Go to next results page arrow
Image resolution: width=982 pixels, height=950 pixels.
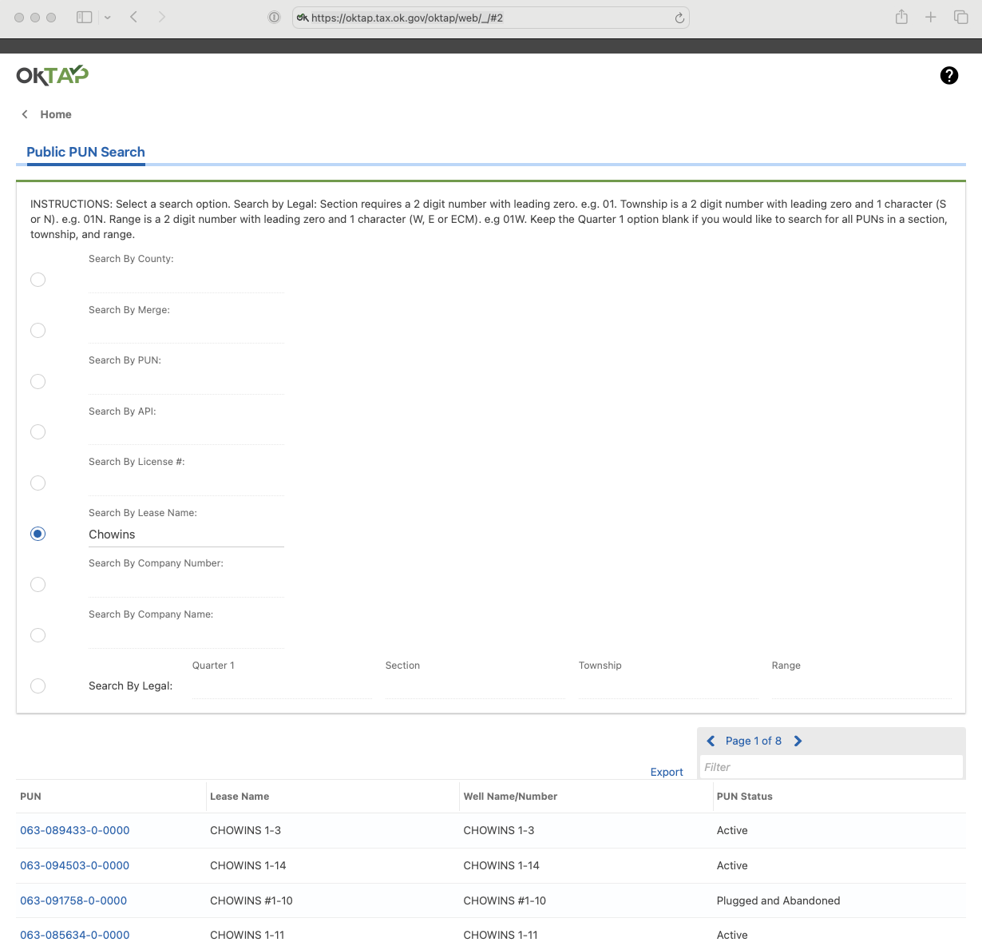pos(798,741)
